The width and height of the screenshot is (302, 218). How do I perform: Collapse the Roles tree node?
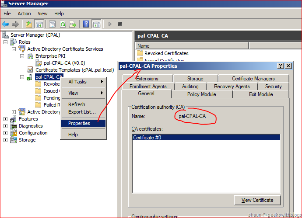click(5, 42)
